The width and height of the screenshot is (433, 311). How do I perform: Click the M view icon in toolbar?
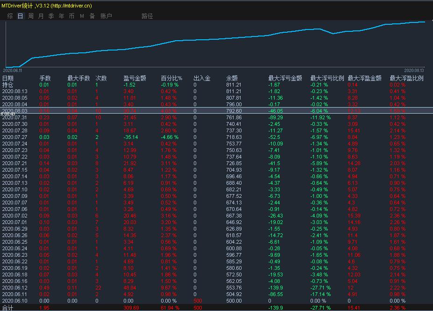coord(81,15)
